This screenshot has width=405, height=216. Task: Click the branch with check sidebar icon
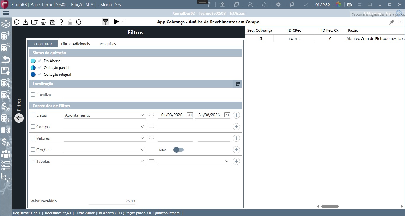point(6,178)
